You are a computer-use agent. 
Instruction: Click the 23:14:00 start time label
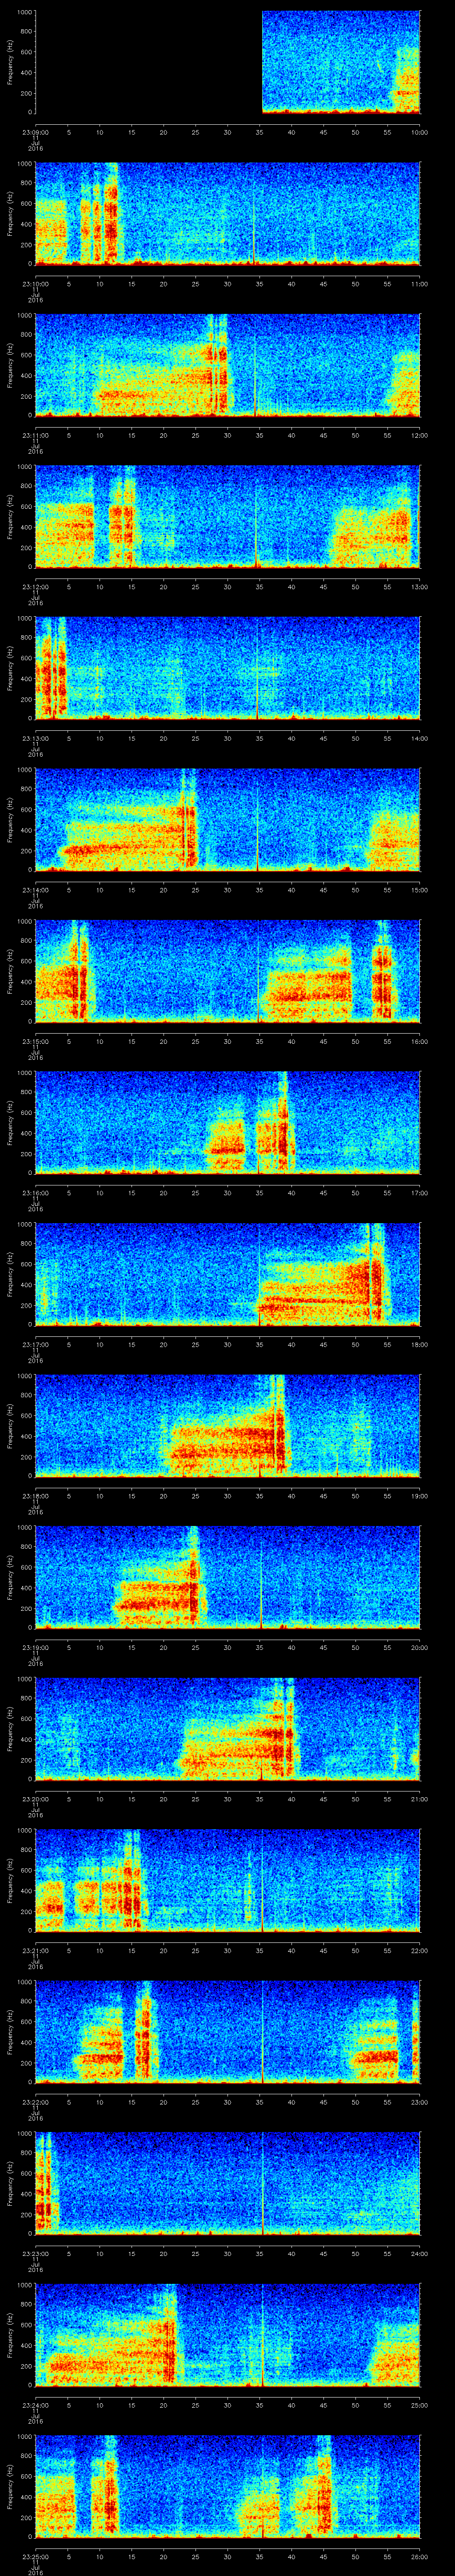[x=35, y=890]
